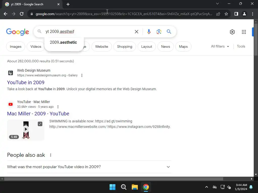This screenshot has width=258, height=193.
Task: Open the Tools options
Action: pos(241,46)
